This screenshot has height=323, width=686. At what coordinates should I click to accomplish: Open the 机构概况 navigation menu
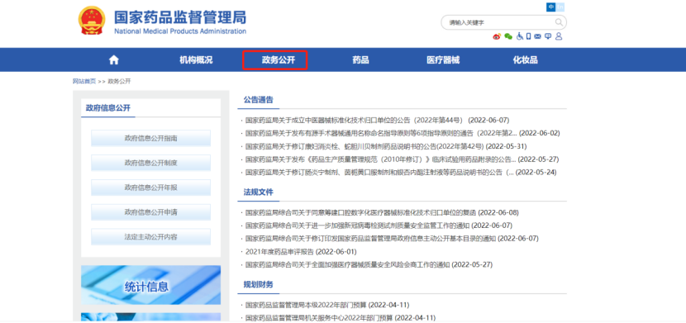(196, 59)
